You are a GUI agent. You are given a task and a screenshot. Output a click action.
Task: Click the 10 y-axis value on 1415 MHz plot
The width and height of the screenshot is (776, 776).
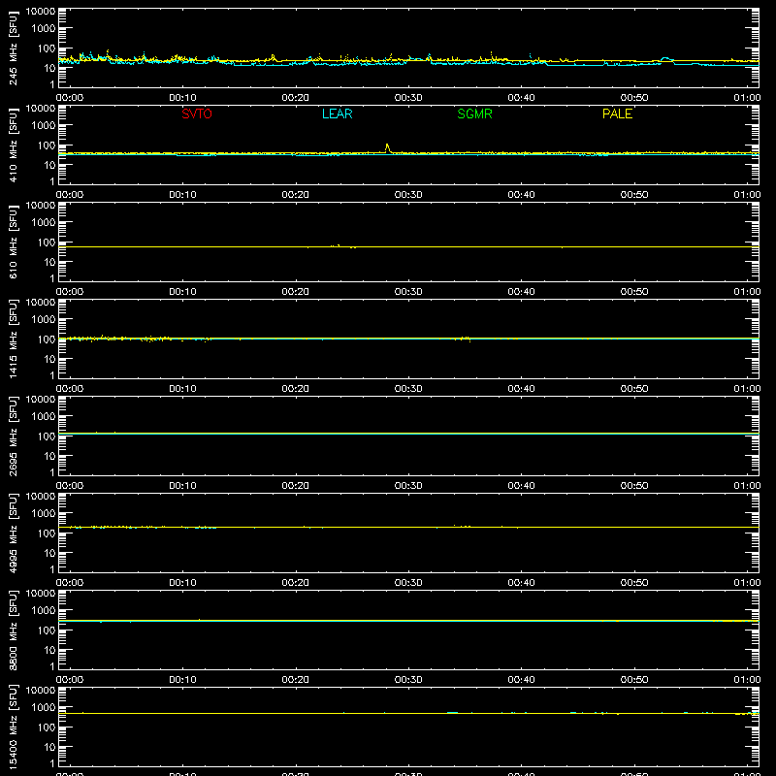pos(49,359)
